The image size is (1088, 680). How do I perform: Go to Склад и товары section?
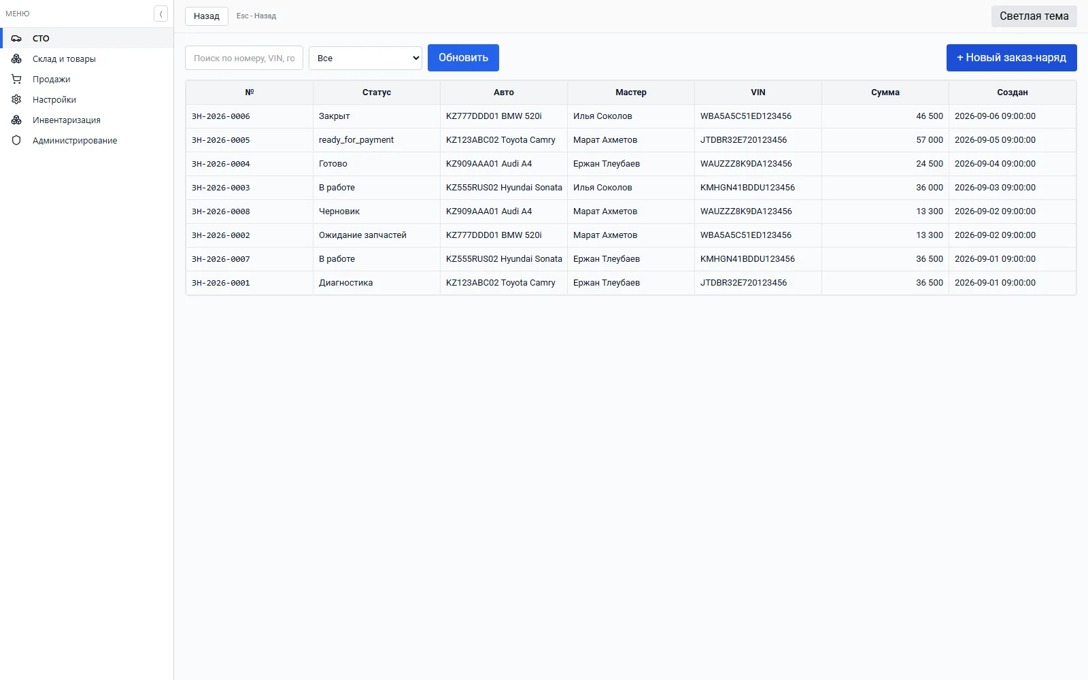coord(87,58)
